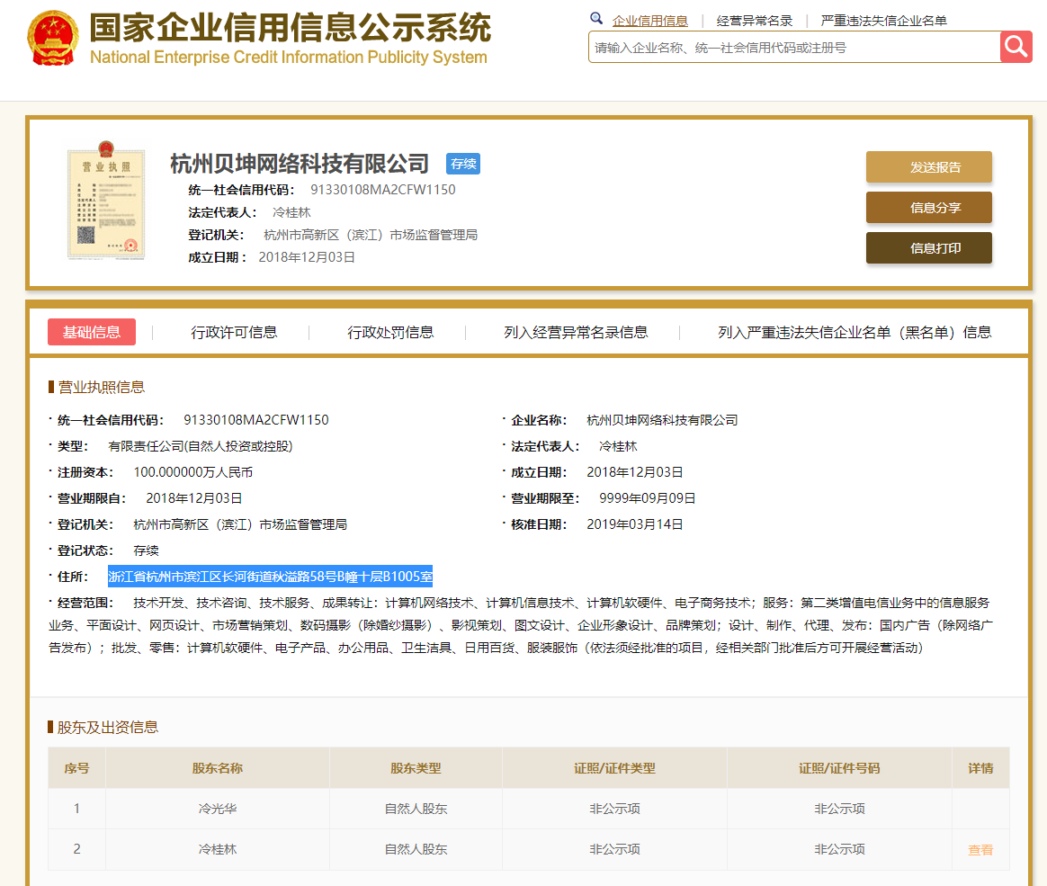Switch to the 基础信息 tab
The height and width of the screenshot is (886, 1047).
coord(92,332)
